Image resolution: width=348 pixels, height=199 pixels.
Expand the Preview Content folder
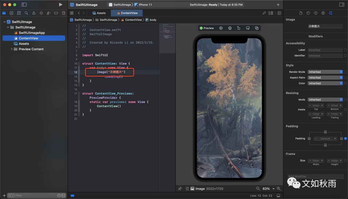coord(12,49)
